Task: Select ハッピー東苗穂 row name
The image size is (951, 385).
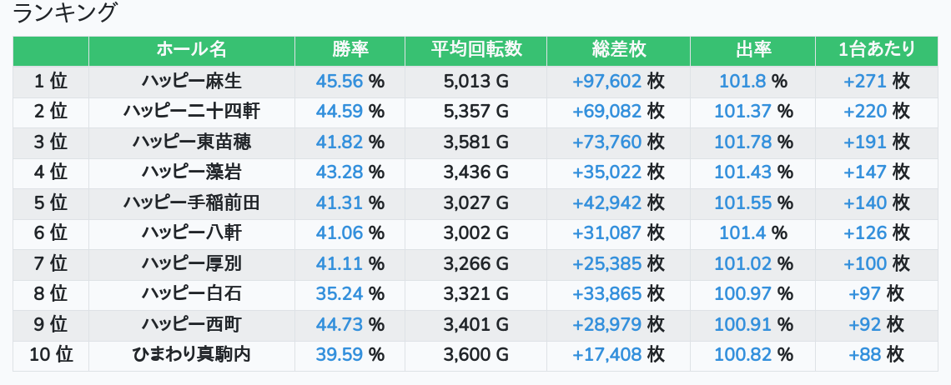Action: (x=192, y=142)
